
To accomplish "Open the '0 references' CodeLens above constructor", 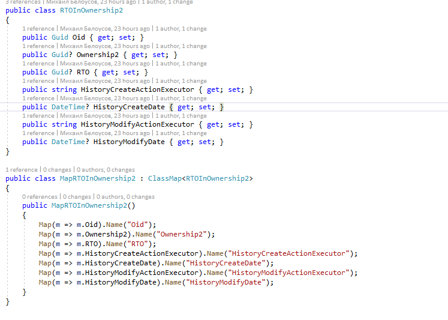I will pos(40,197).
